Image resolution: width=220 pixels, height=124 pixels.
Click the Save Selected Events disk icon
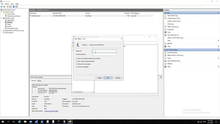point(165,61)
